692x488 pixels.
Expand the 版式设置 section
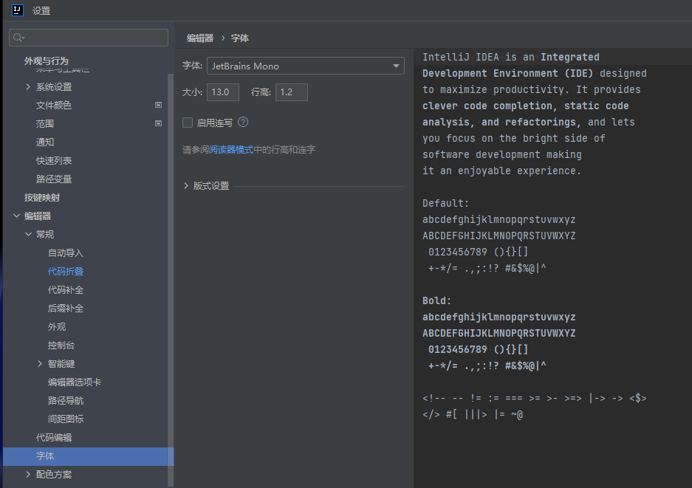click(x=186, y=186)
